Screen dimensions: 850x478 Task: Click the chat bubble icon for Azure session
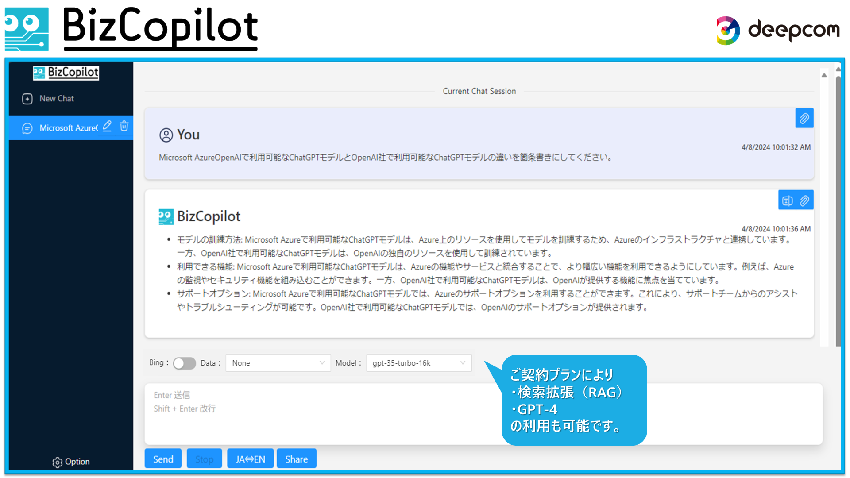pyautogui.click(x=27, y=128)
